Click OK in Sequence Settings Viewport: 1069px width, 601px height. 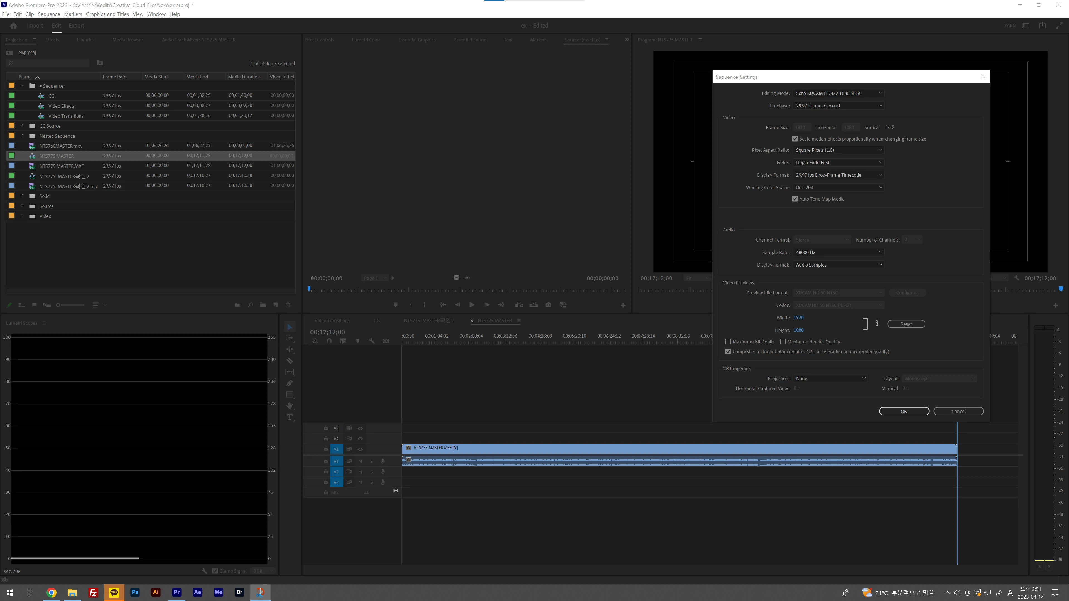point(904,411)
